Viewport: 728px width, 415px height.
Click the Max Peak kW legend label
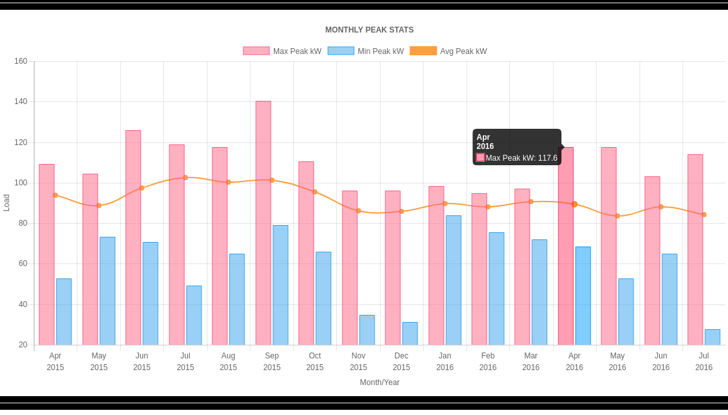pyautogui.click(x=297, y=51)
